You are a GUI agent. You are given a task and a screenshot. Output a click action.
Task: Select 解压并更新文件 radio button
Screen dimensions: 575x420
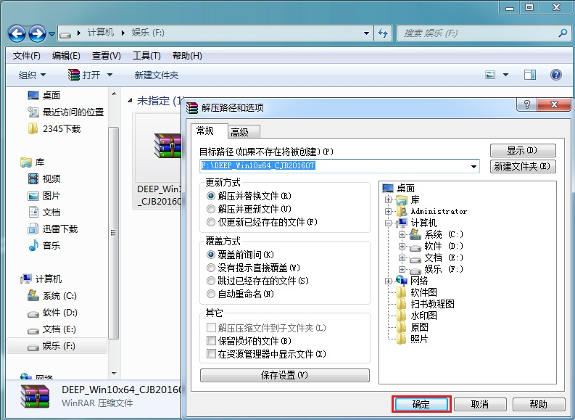click(211, 209)
